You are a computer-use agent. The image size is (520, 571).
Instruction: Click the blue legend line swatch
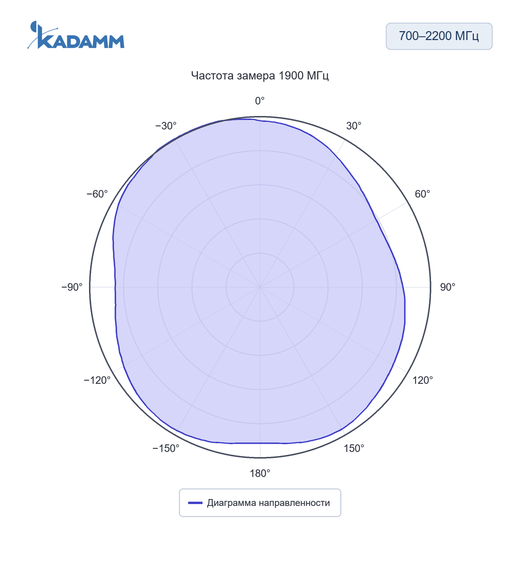click(x=195, y=503)
